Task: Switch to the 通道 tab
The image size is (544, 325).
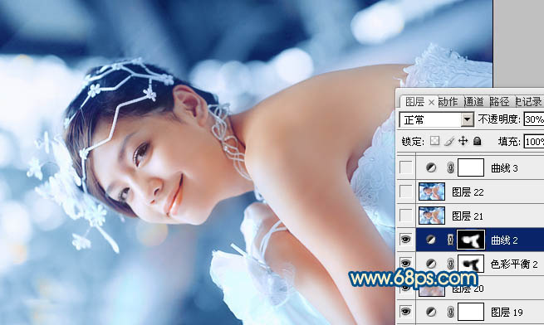Action: (x=473, y=101)
